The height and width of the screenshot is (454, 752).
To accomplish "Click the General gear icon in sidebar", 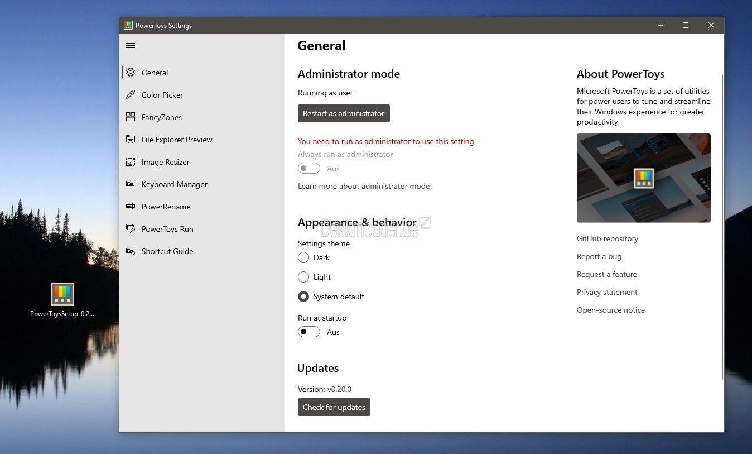I will click(x=131, y=72).
